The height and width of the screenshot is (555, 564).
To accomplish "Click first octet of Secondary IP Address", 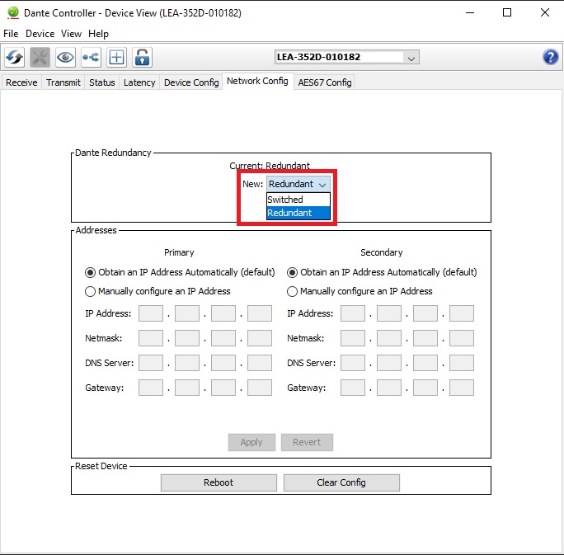I will (x=353, y=313).
